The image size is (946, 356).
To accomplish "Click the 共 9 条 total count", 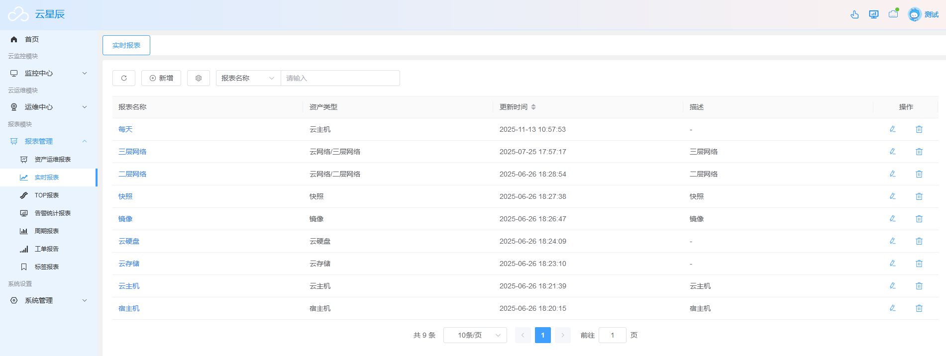I will 424,335.
